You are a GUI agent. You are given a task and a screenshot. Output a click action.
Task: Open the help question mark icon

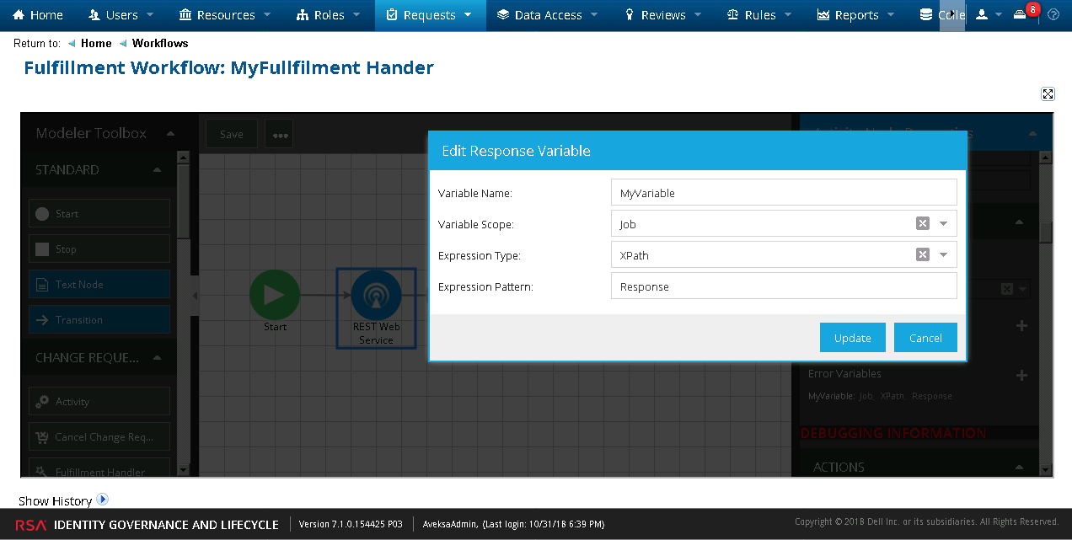tap(1053, 15)
